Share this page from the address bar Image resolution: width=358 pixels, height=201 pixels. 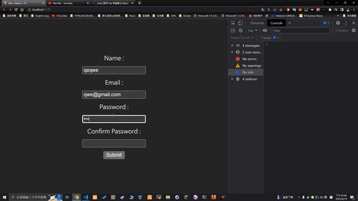(x=275, y=9)
